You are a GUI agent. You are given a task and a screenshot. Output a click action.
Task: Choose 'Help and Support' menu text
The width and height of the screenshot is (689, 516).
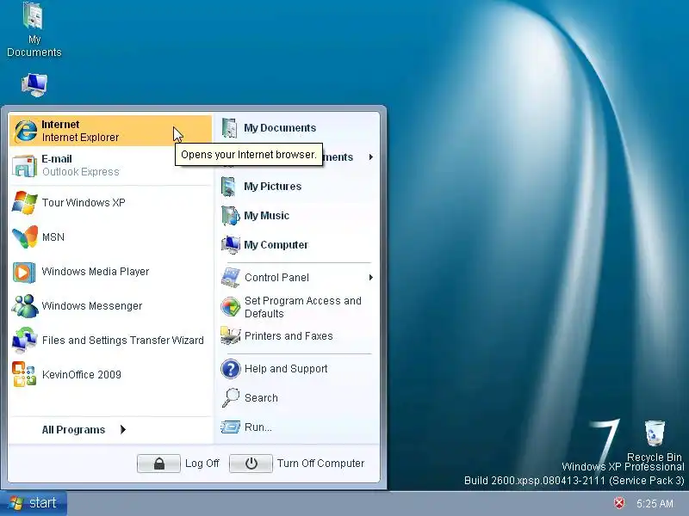(x=286, y=369)
